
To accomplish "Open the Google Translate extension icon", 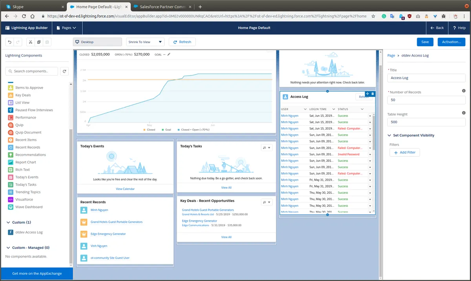I will 392,16.
